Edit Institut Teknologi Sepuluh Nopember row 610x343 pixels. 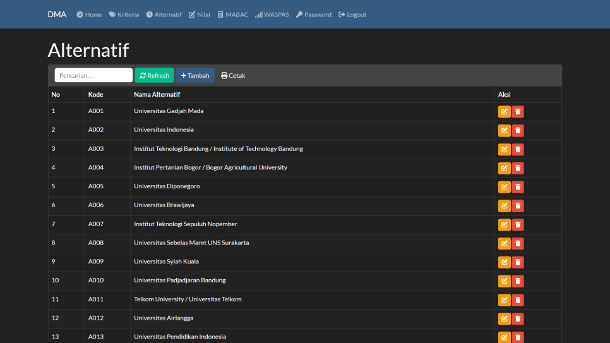(504, 225)
